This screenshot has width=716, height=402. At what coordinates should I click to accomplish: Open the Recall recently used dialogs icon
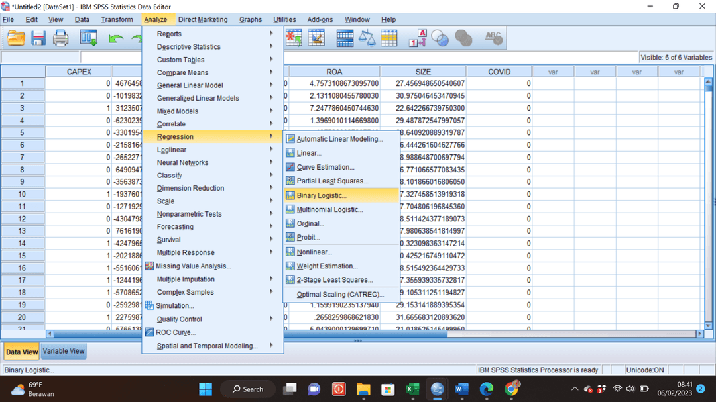[88, 38]
